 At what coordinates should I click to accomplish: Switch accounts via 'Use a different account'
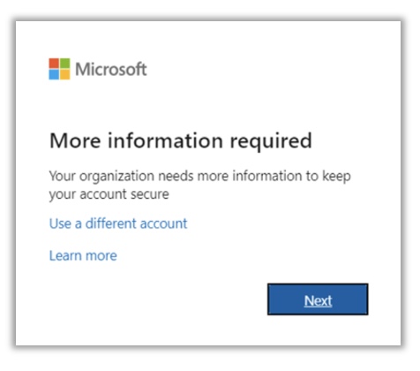tap(118, 223)
